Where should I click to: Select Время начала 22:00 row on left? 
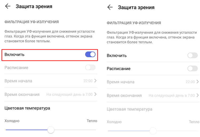click(x=51, y=81)
